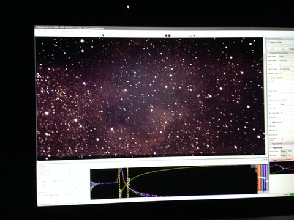
Task: Collapse the Preprocessing section
Action: point(271,147)
